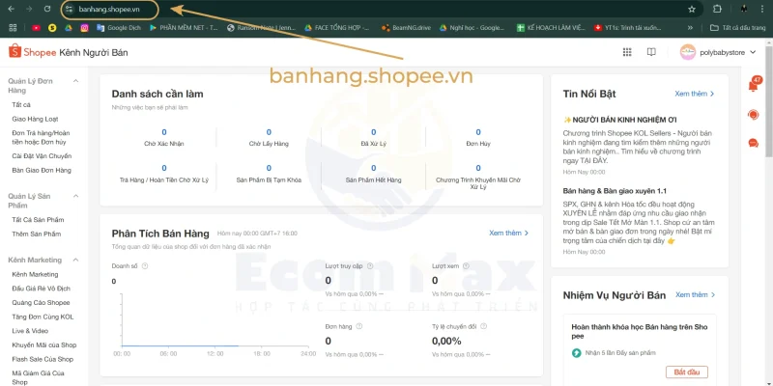The image size is (773, 386).
Task: Click the Lượt truy cập help icon
Action: tap(370, 266)
